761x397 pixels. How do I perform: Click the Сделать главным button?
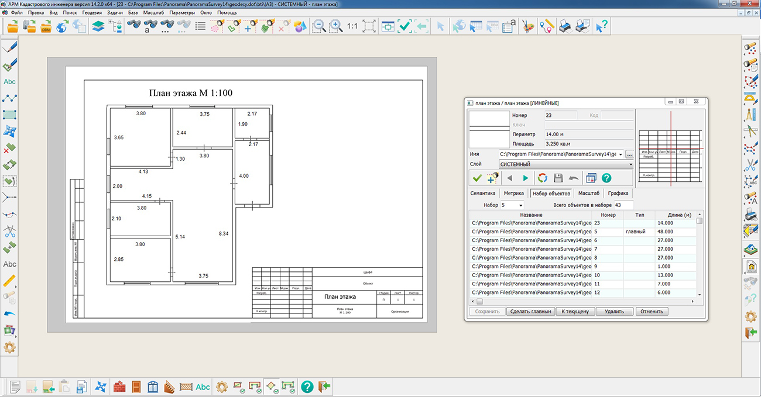pos(530,312)
